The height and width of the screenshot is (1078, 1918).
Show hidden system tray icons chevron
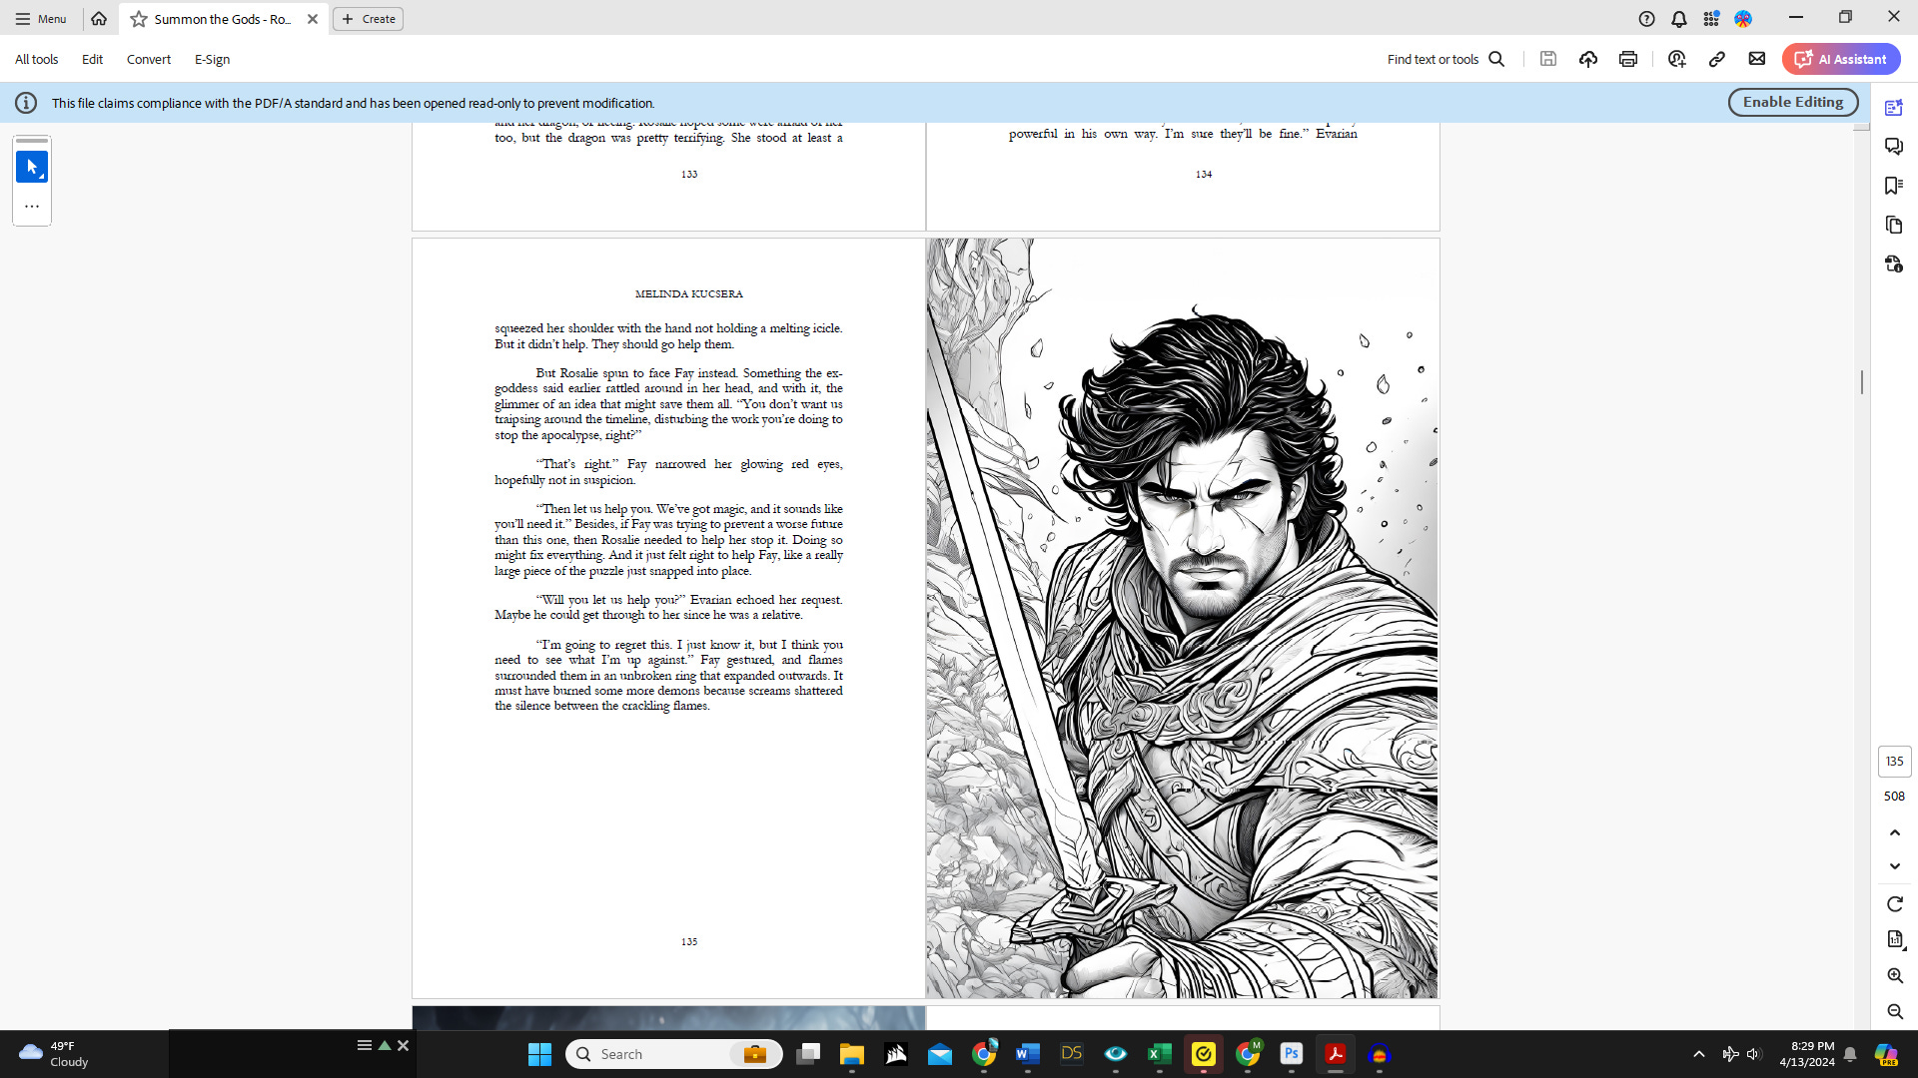1699,1054
